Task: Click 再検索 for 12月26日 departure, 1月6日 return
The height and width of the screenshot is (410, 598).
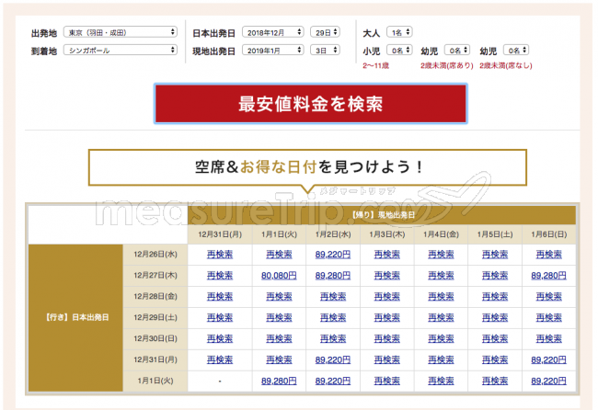Action: (549, 255)
